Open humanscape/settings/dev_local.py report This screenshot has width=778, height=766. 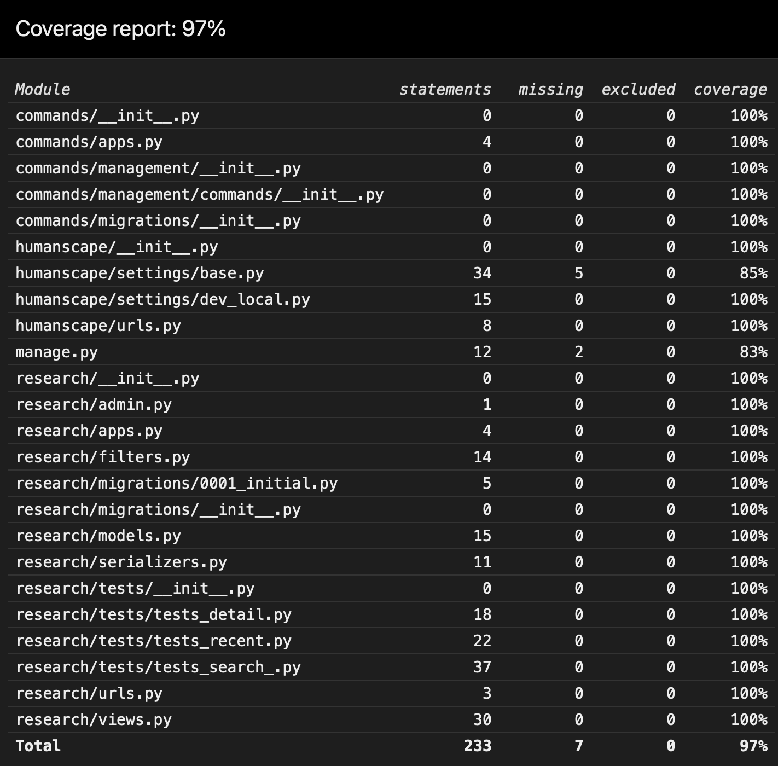pos(163,299)
